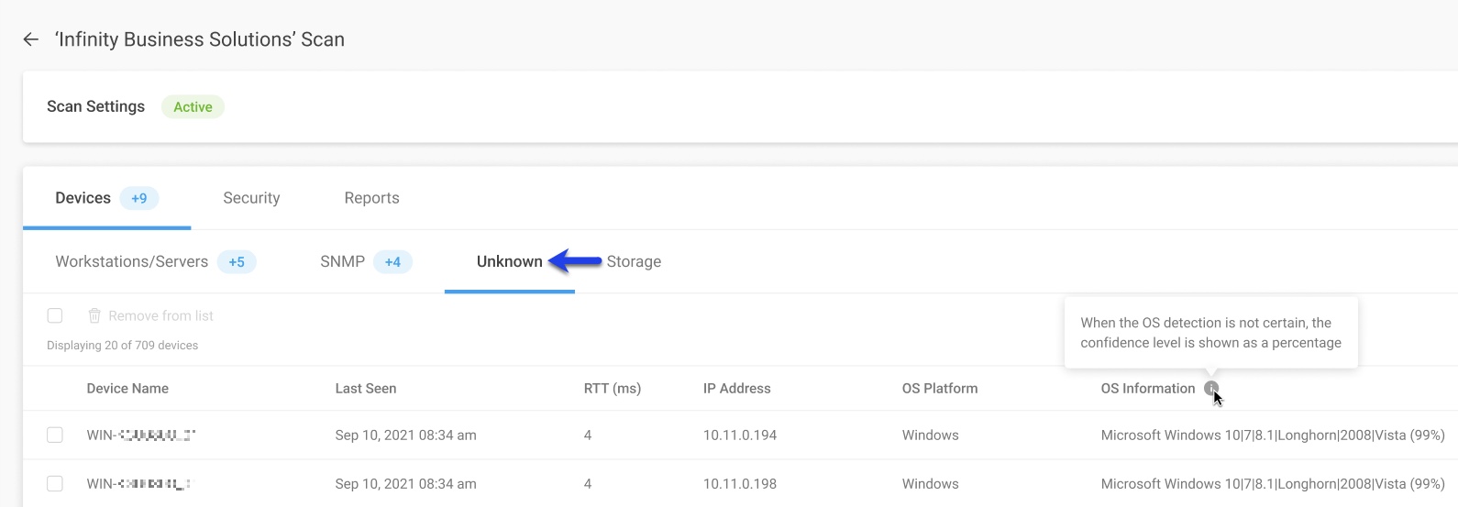This screenshot has width=1458, height=507.
Task: Select the Workstations/Servers sub-tab
Action: pos(132,262)
